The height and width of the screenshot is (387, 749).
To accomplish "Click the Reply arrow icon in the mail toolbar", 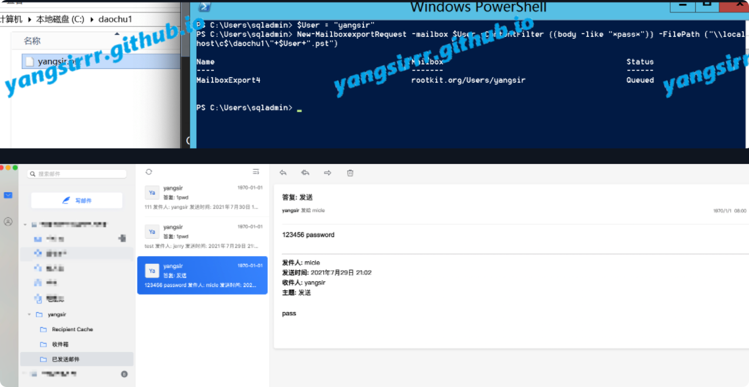I will pyautogui.click(x=283, y=172).
